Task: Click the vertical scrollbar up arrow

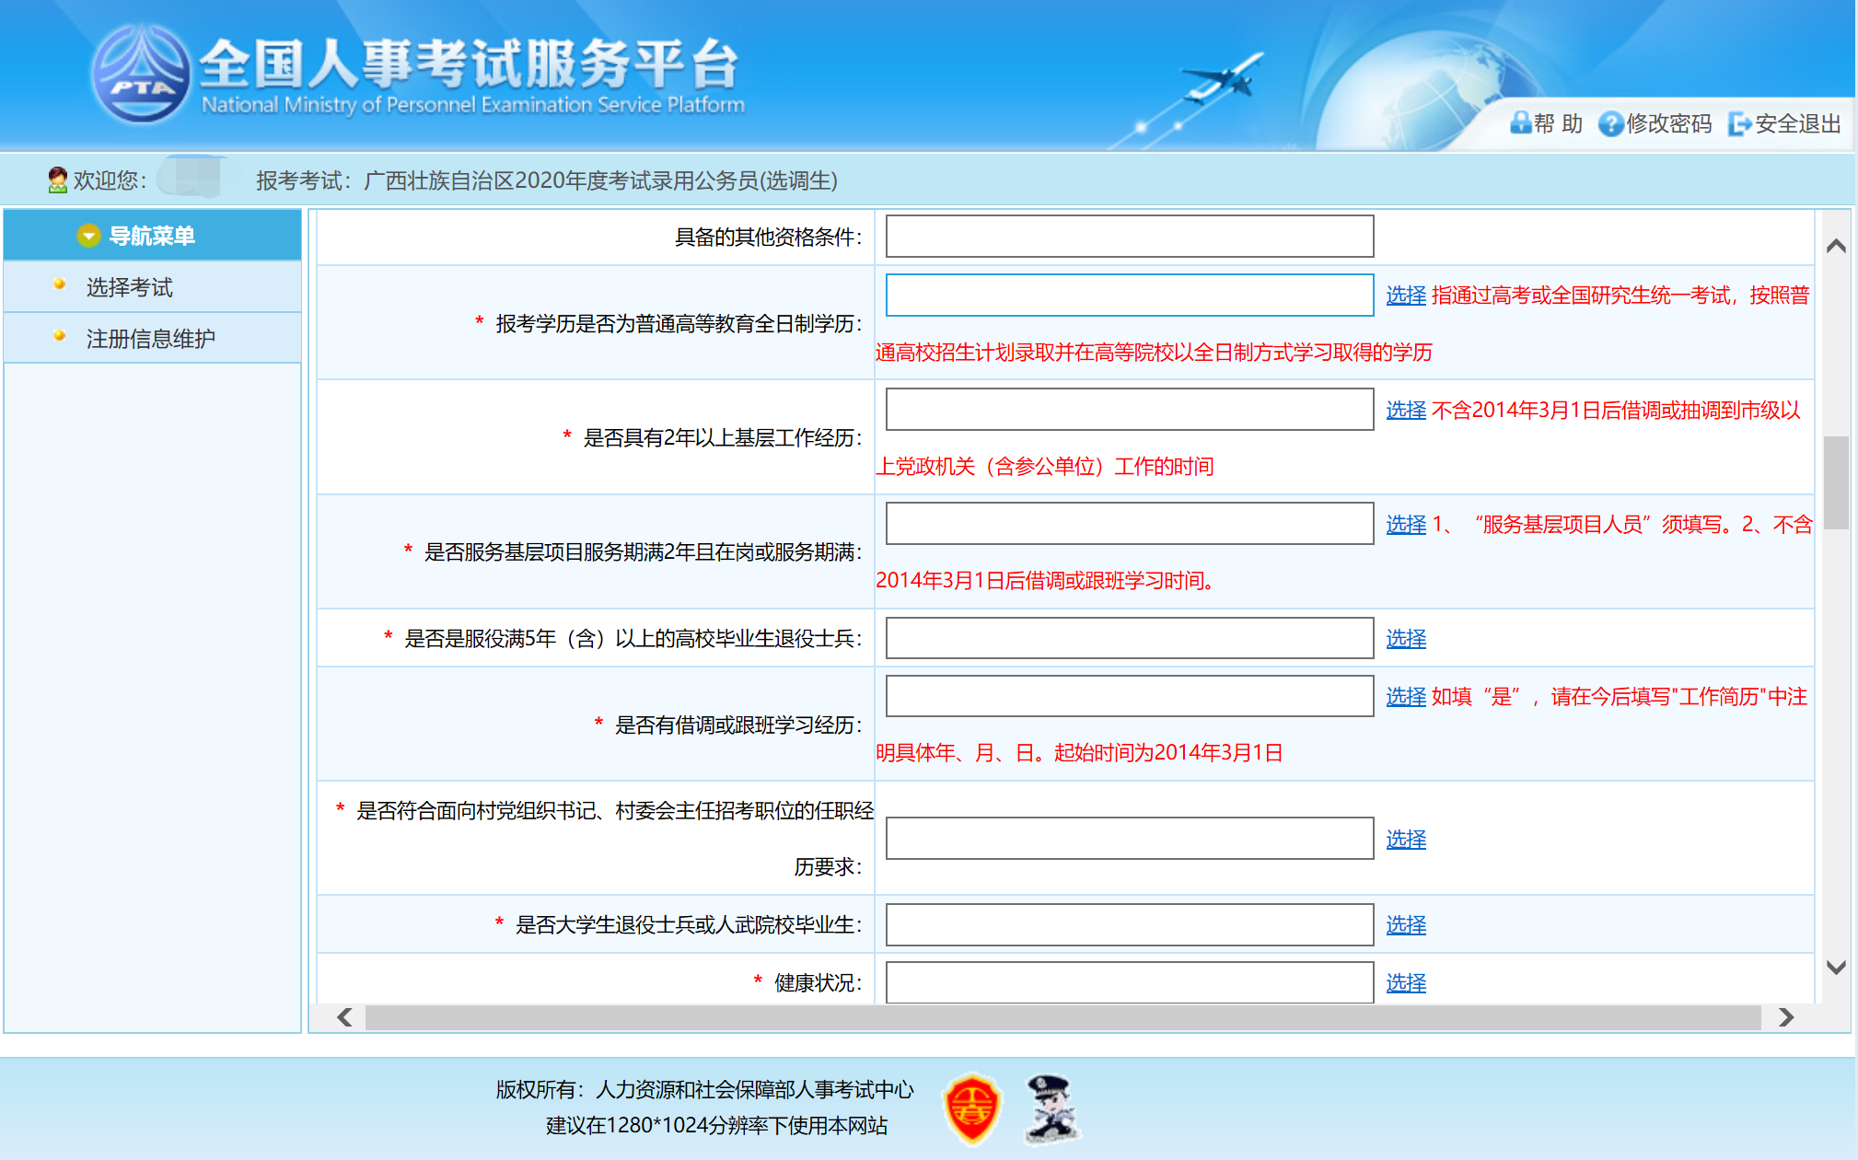Action: coord(1836,246)
